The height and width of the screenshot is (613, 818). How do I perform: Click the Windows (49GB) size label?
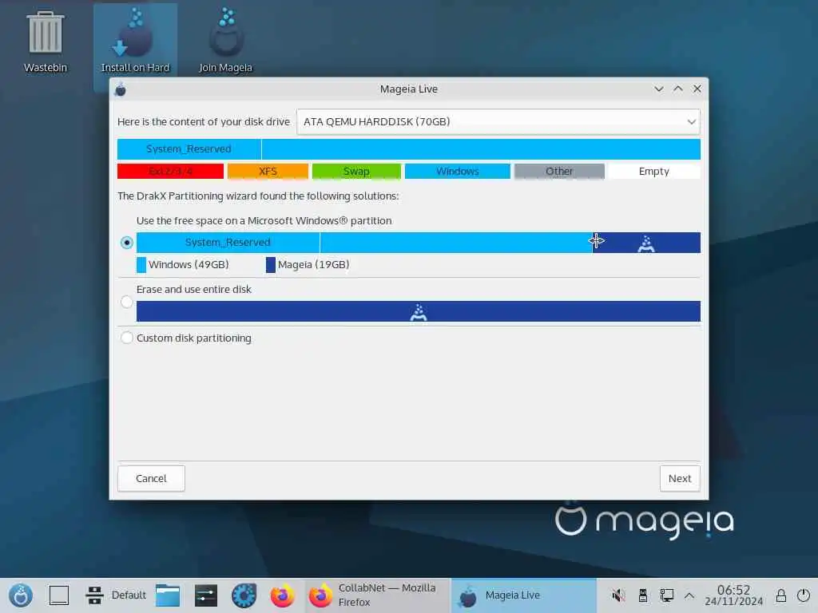click(x=189, y=265)
